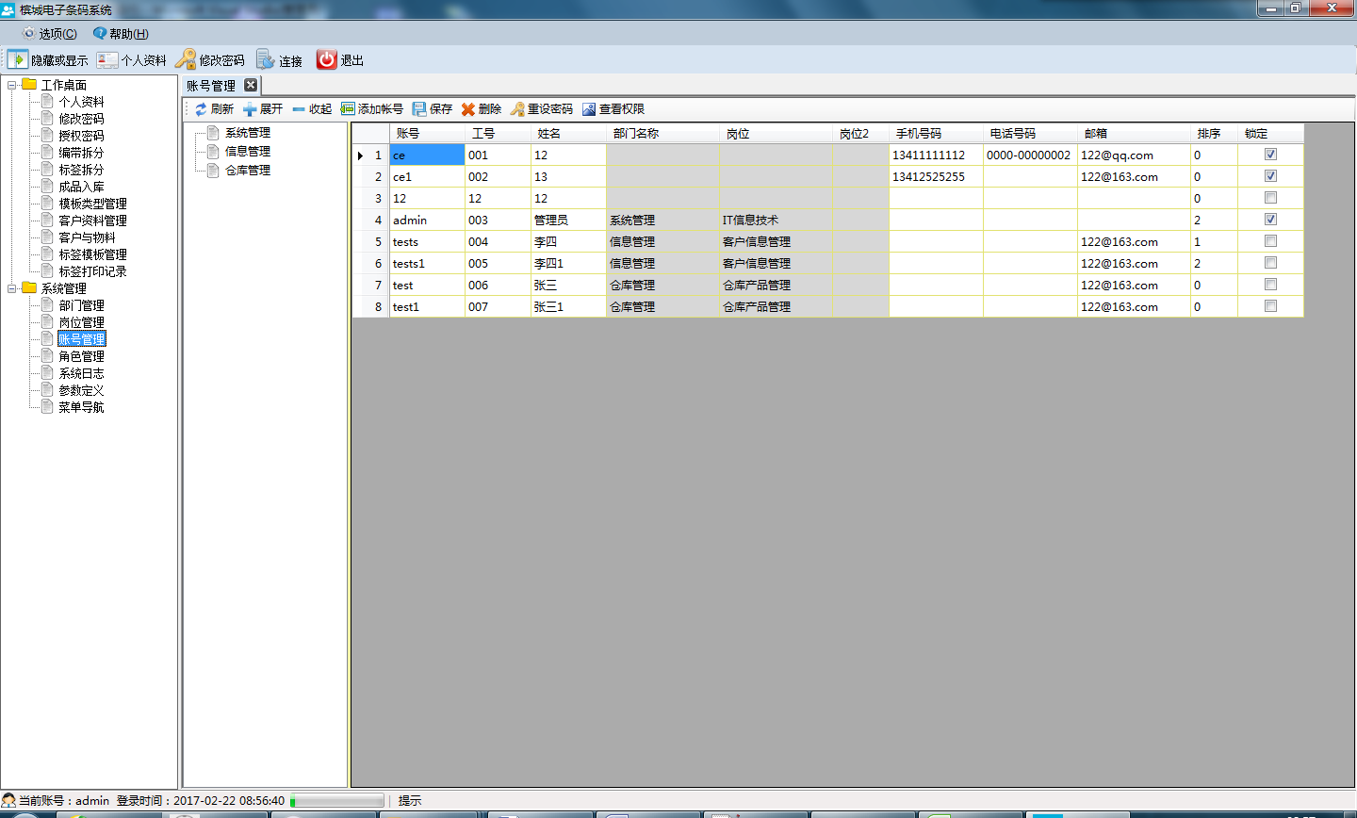The image size is (1357, 818).
Task: Click the Add Account (添加帐号) icon
Action: [x=348, y=109]
